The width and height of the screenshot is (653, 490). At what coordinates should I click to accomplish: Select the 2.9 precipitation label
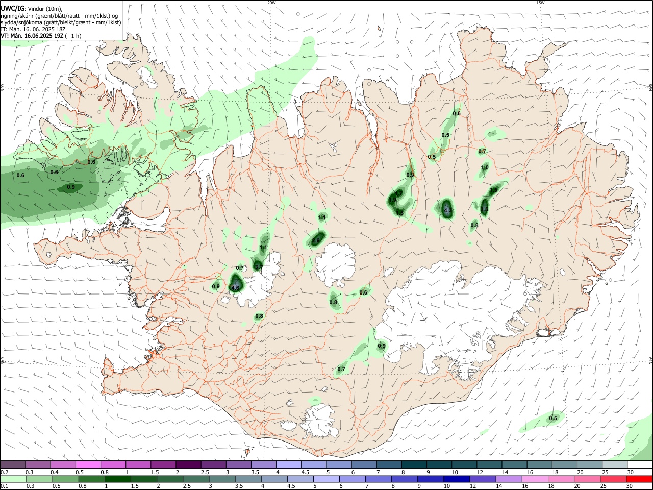tap(316, 241)
